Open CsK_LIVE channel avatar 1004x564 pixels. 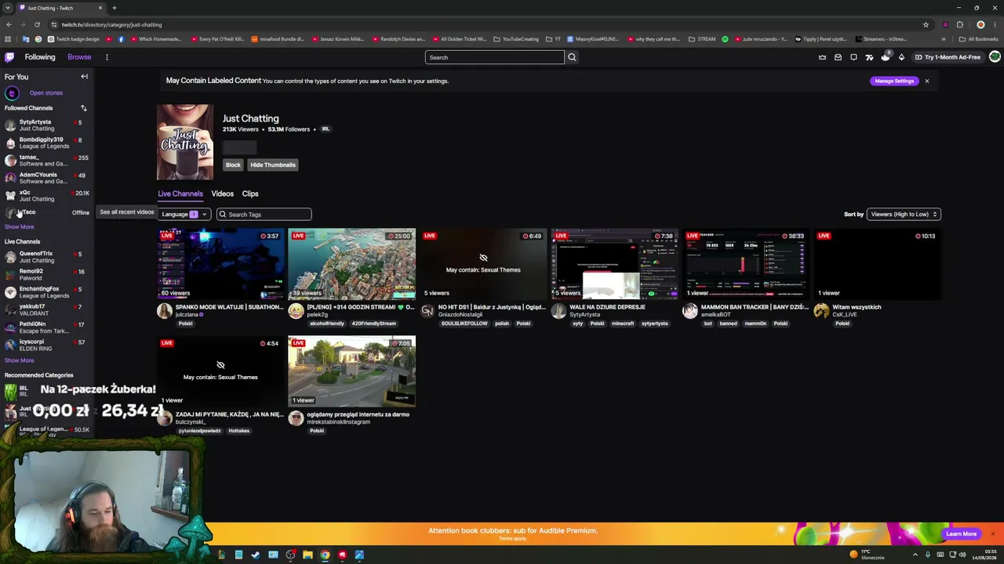click(x=821, y=311)
